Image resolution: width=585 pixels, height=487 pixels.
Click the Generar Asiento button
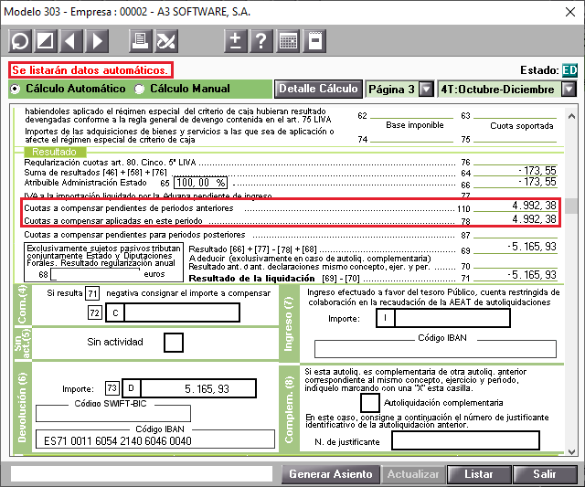331,474
